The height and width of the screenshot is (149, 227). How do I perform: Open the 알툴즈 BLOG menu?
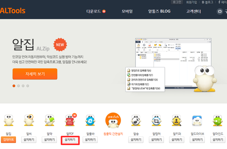159,11
